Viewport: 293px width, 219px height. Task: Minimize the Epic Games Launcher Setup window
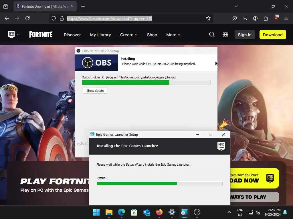pos(198,135)
